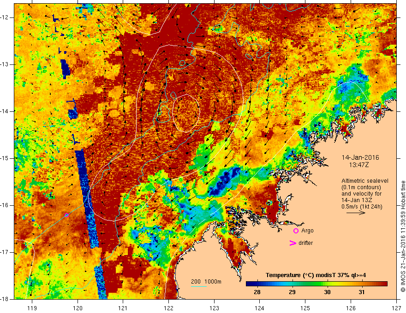
Task: Click the IMOS copyright timestamp text
Action: pos(403,237)
